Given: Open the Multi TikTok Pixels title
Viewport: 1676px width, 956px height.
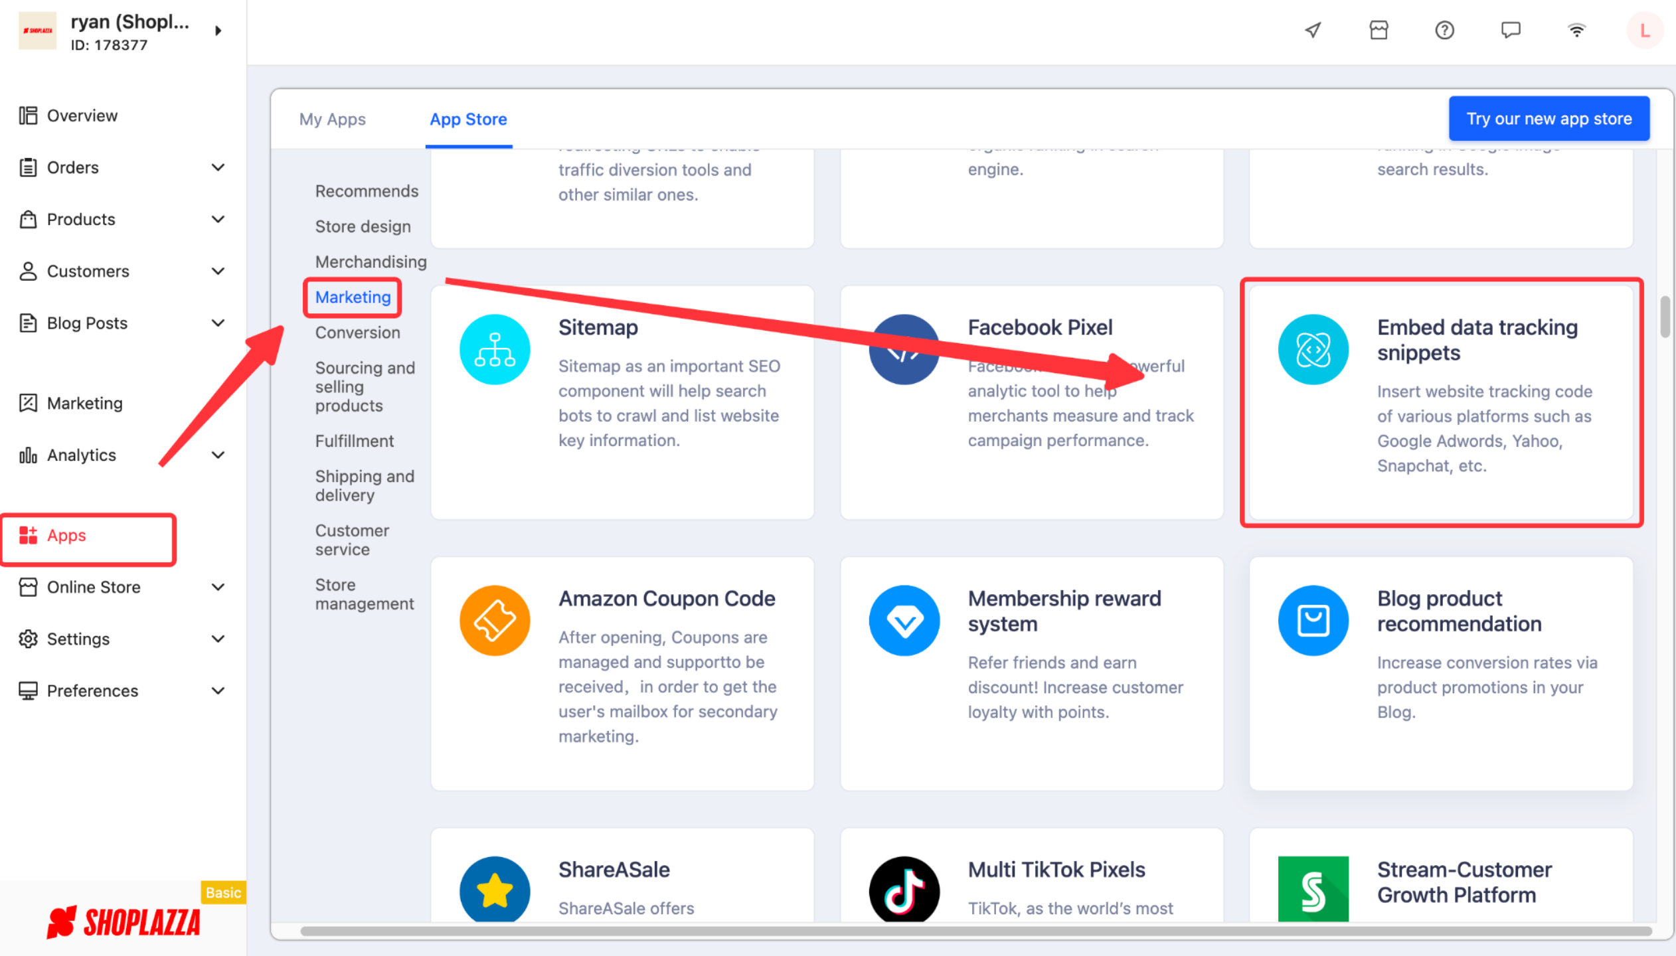Looking at the screenshot, I should point(1056,869).
